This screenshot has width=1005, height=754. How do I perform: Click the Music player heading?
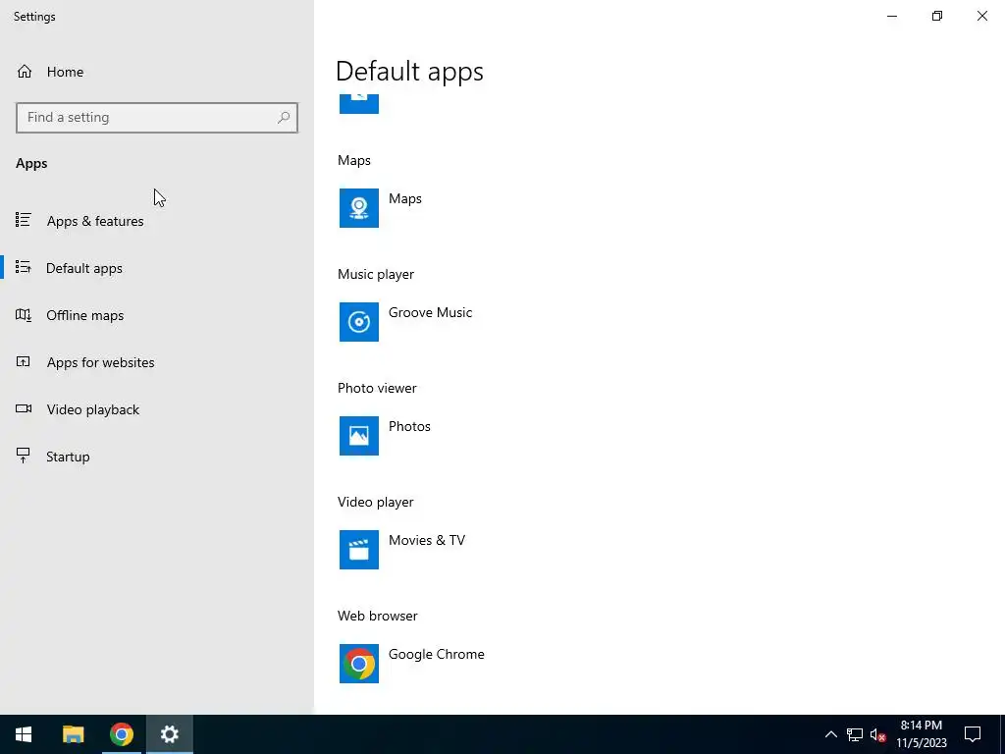coord(376,275)
